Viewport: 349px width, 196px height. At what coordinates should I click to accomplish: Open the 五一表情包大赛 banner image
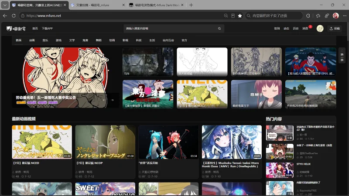tap(65, 78)
